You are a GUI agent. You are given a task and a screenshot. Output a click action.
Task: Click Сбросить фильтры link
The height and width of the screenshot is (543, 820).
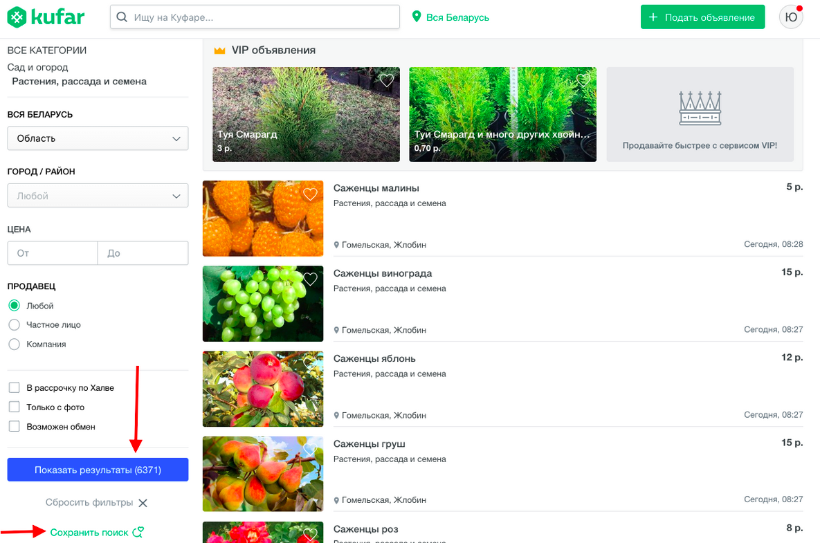click(89, 502)
